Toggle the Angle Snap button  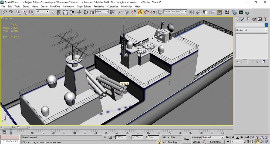pyautogui.click(x=140, y=12)
